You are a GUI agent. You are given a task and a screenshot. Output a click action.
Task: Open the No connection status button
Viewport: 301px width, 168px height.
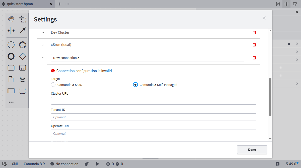(x=64, y=164)
